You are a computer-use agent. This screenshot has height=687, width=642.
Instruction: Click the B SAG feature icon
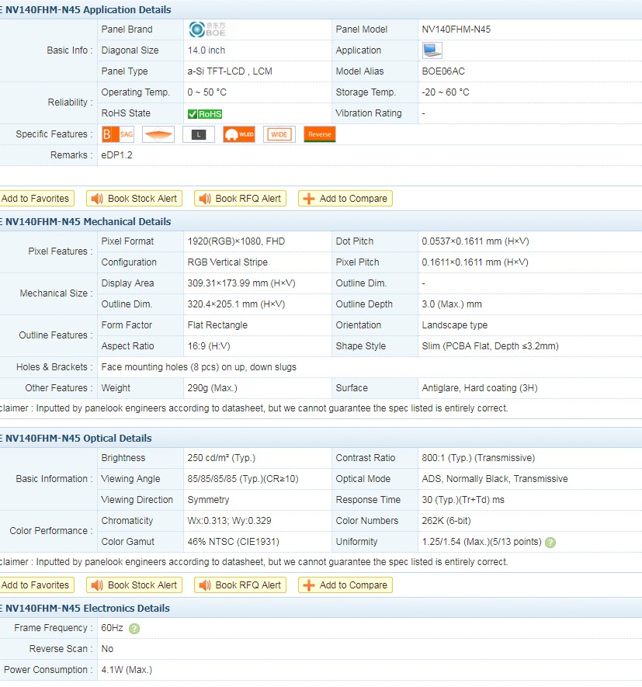point(118,134)
